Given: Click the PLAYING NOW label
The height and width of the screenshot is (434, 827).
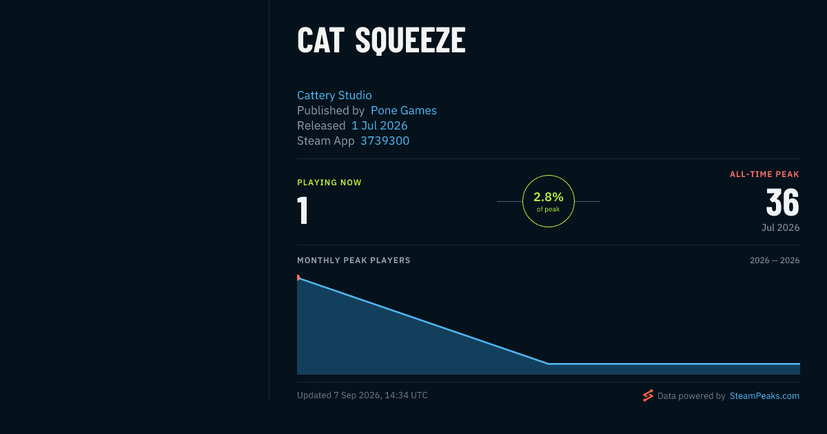Looking at the screenshot, I should tap(329, 183).
